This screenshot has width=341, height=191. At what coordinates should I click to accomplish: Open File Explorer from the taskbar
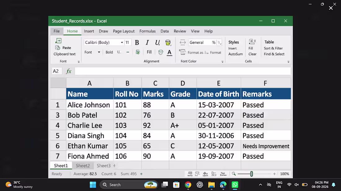[211, 185]
